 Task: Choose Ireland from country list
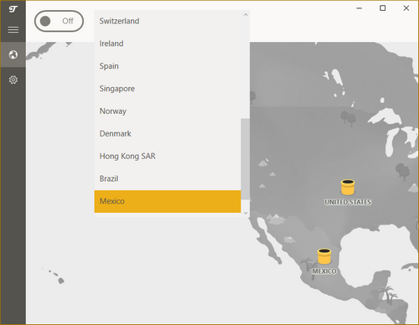click(168, 44)
